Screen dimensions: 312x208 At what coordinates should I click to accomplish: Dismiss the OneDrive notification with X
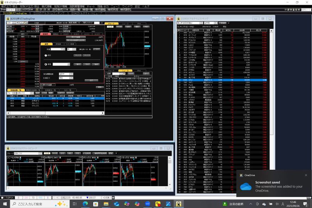(306, 175)
